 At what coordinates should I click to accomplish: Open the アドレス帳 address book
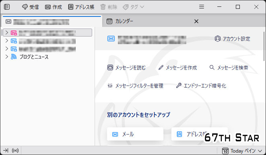pyautogui.click(x=81, y=7)
